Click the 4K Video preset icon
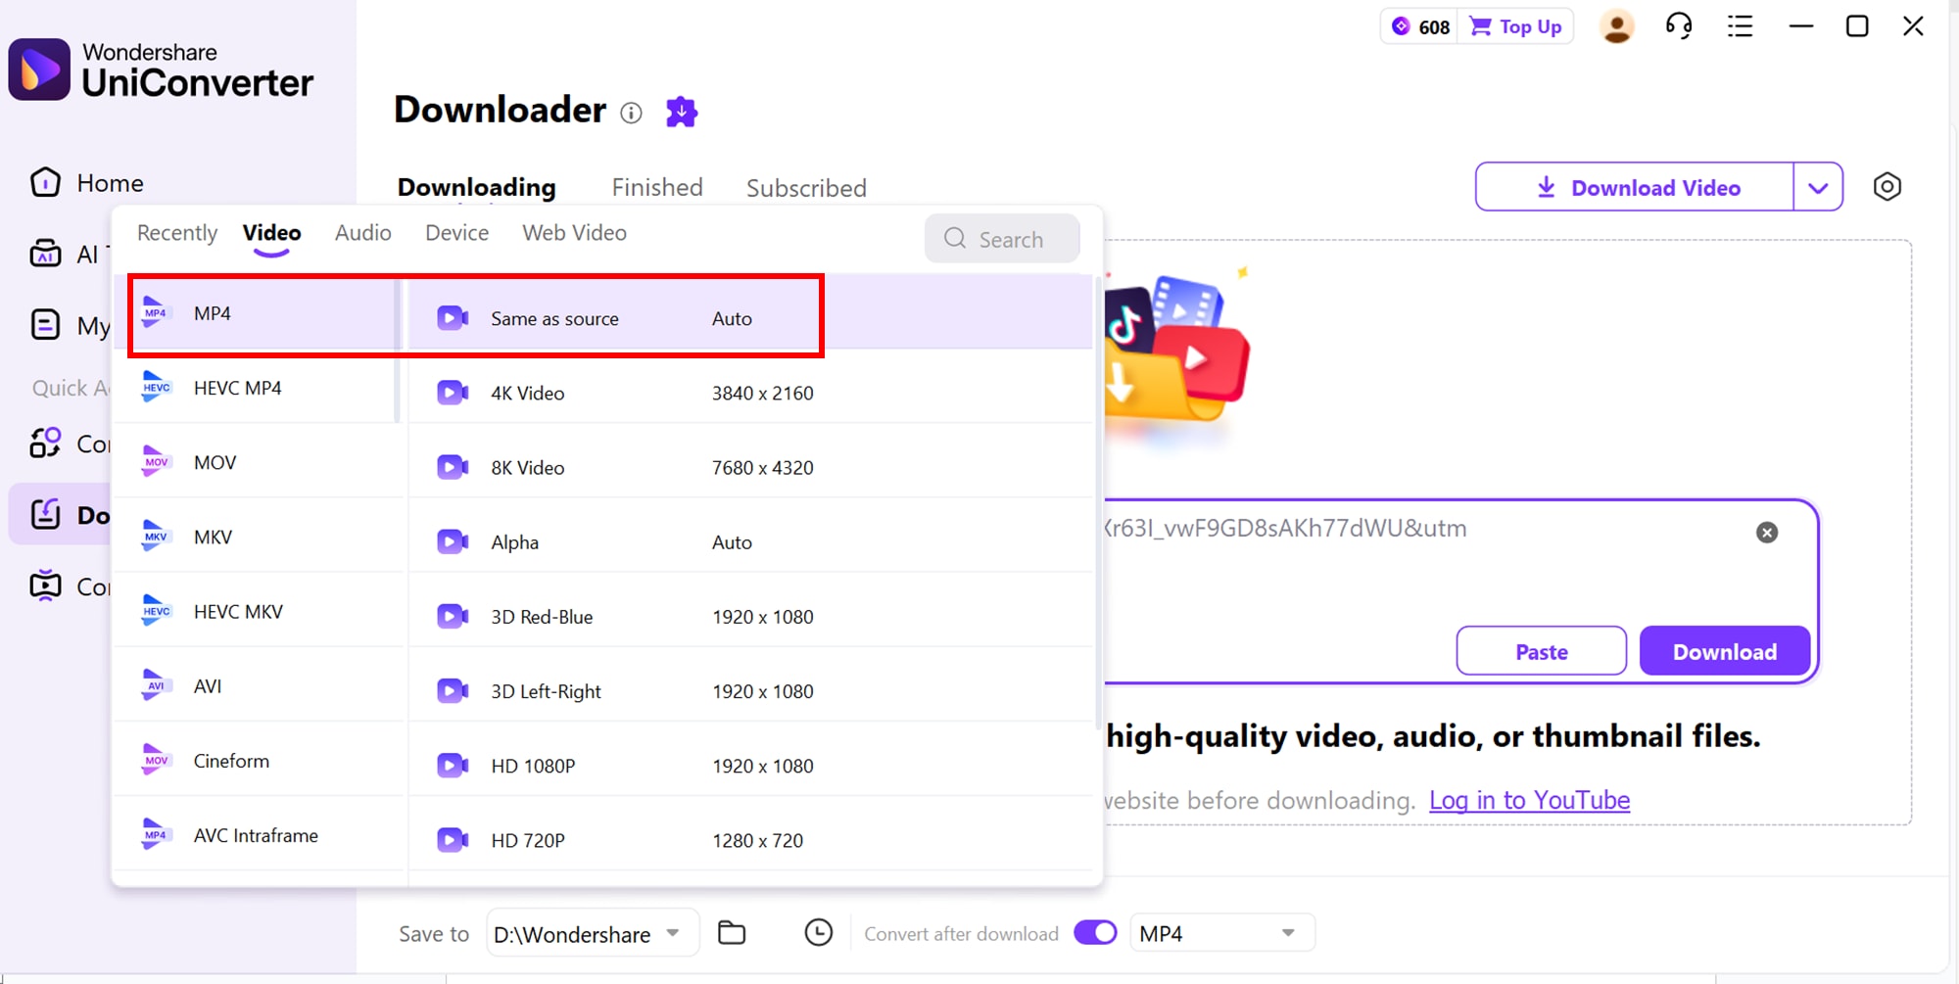The image size is (1959, 984). point(453,393)
